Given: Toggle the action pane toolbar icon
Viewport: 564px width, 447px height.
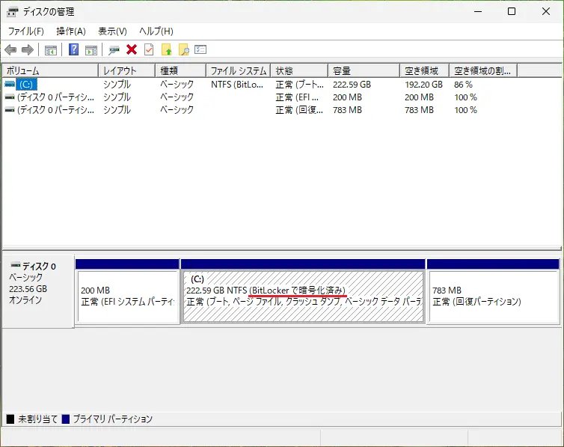Looking at the screenshot, I should pyautogui.click(x=91, y=50).
